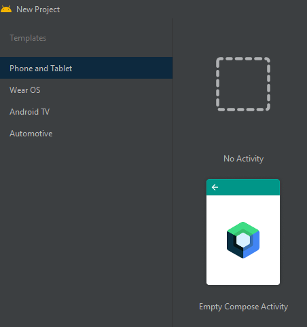Select the Empty Compose Activity preview card

pos(243,232)
